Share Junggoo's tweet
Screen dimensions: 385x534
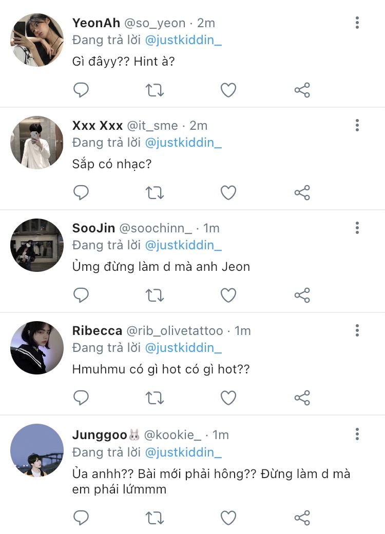(x=302, y=518)
